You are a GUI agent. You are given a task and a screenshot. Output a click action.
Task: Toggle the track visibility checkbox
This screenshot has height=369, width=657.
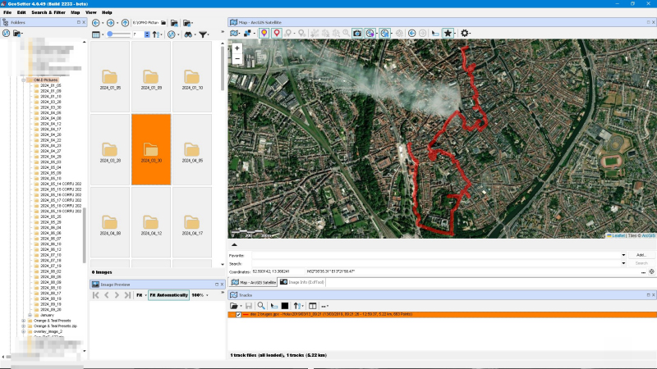pos(238,314)
